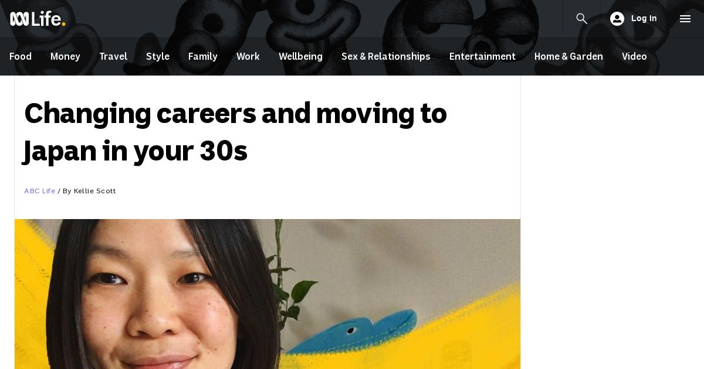The height and width of the screenshot is (369, 704).
Task: Open the Video section
Action: coord(634,57)
